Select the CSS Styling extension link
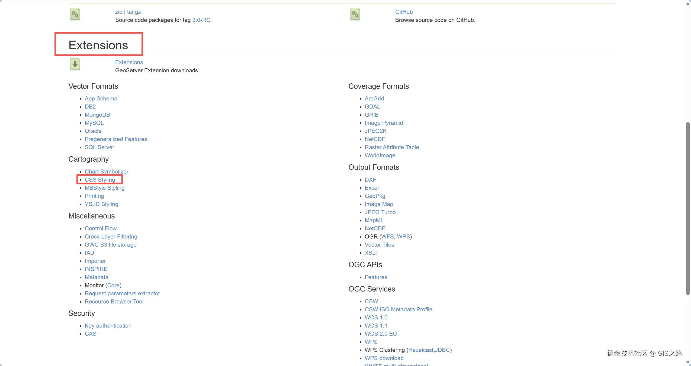691x366 pixels. (x=100, y=180)
